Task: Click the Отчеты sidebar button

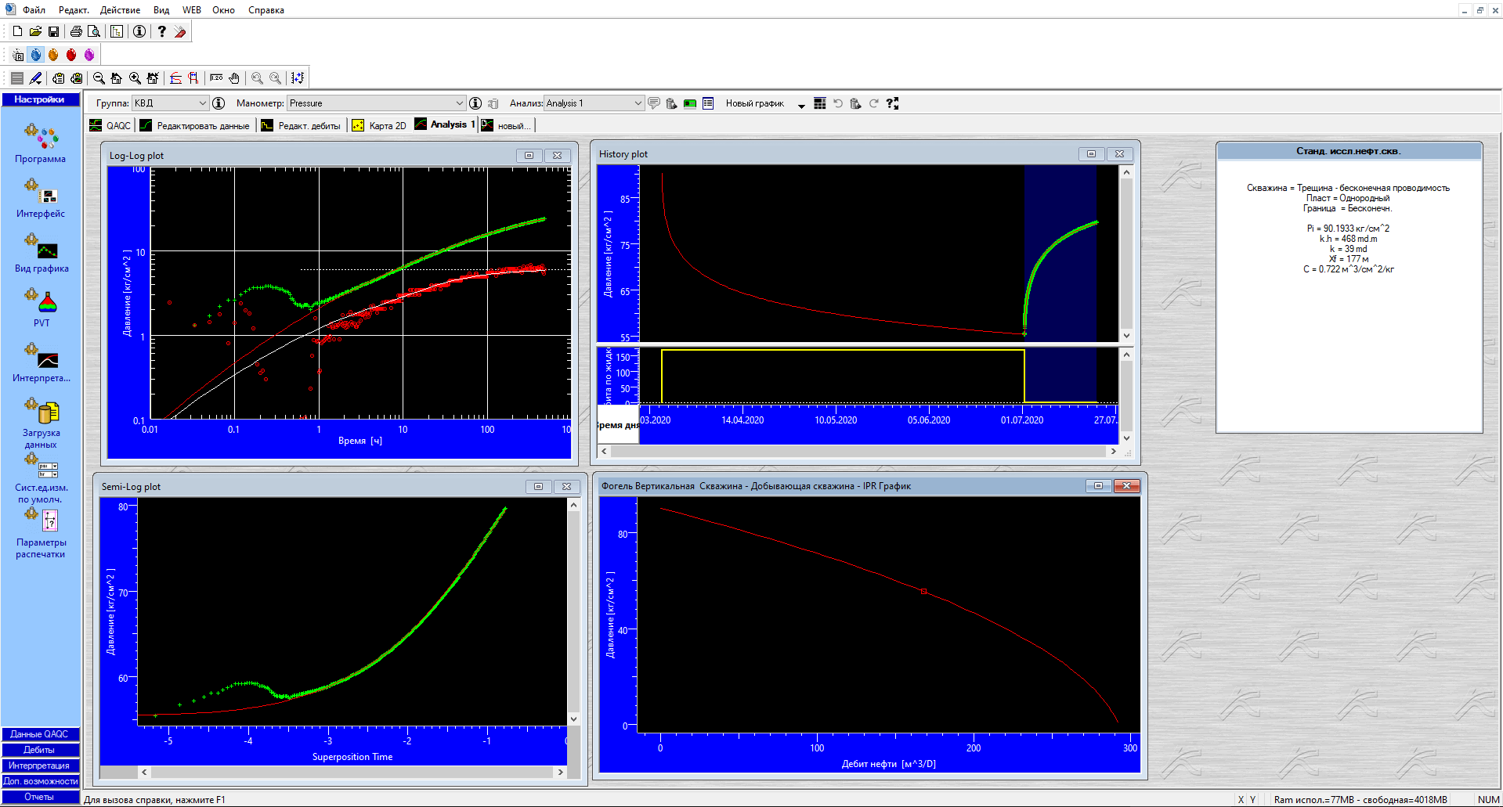Action: [40, 797]
